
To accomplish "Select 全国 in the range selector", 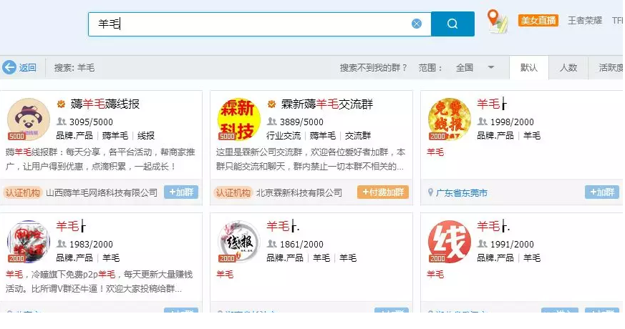I will [x=465, y=68].
